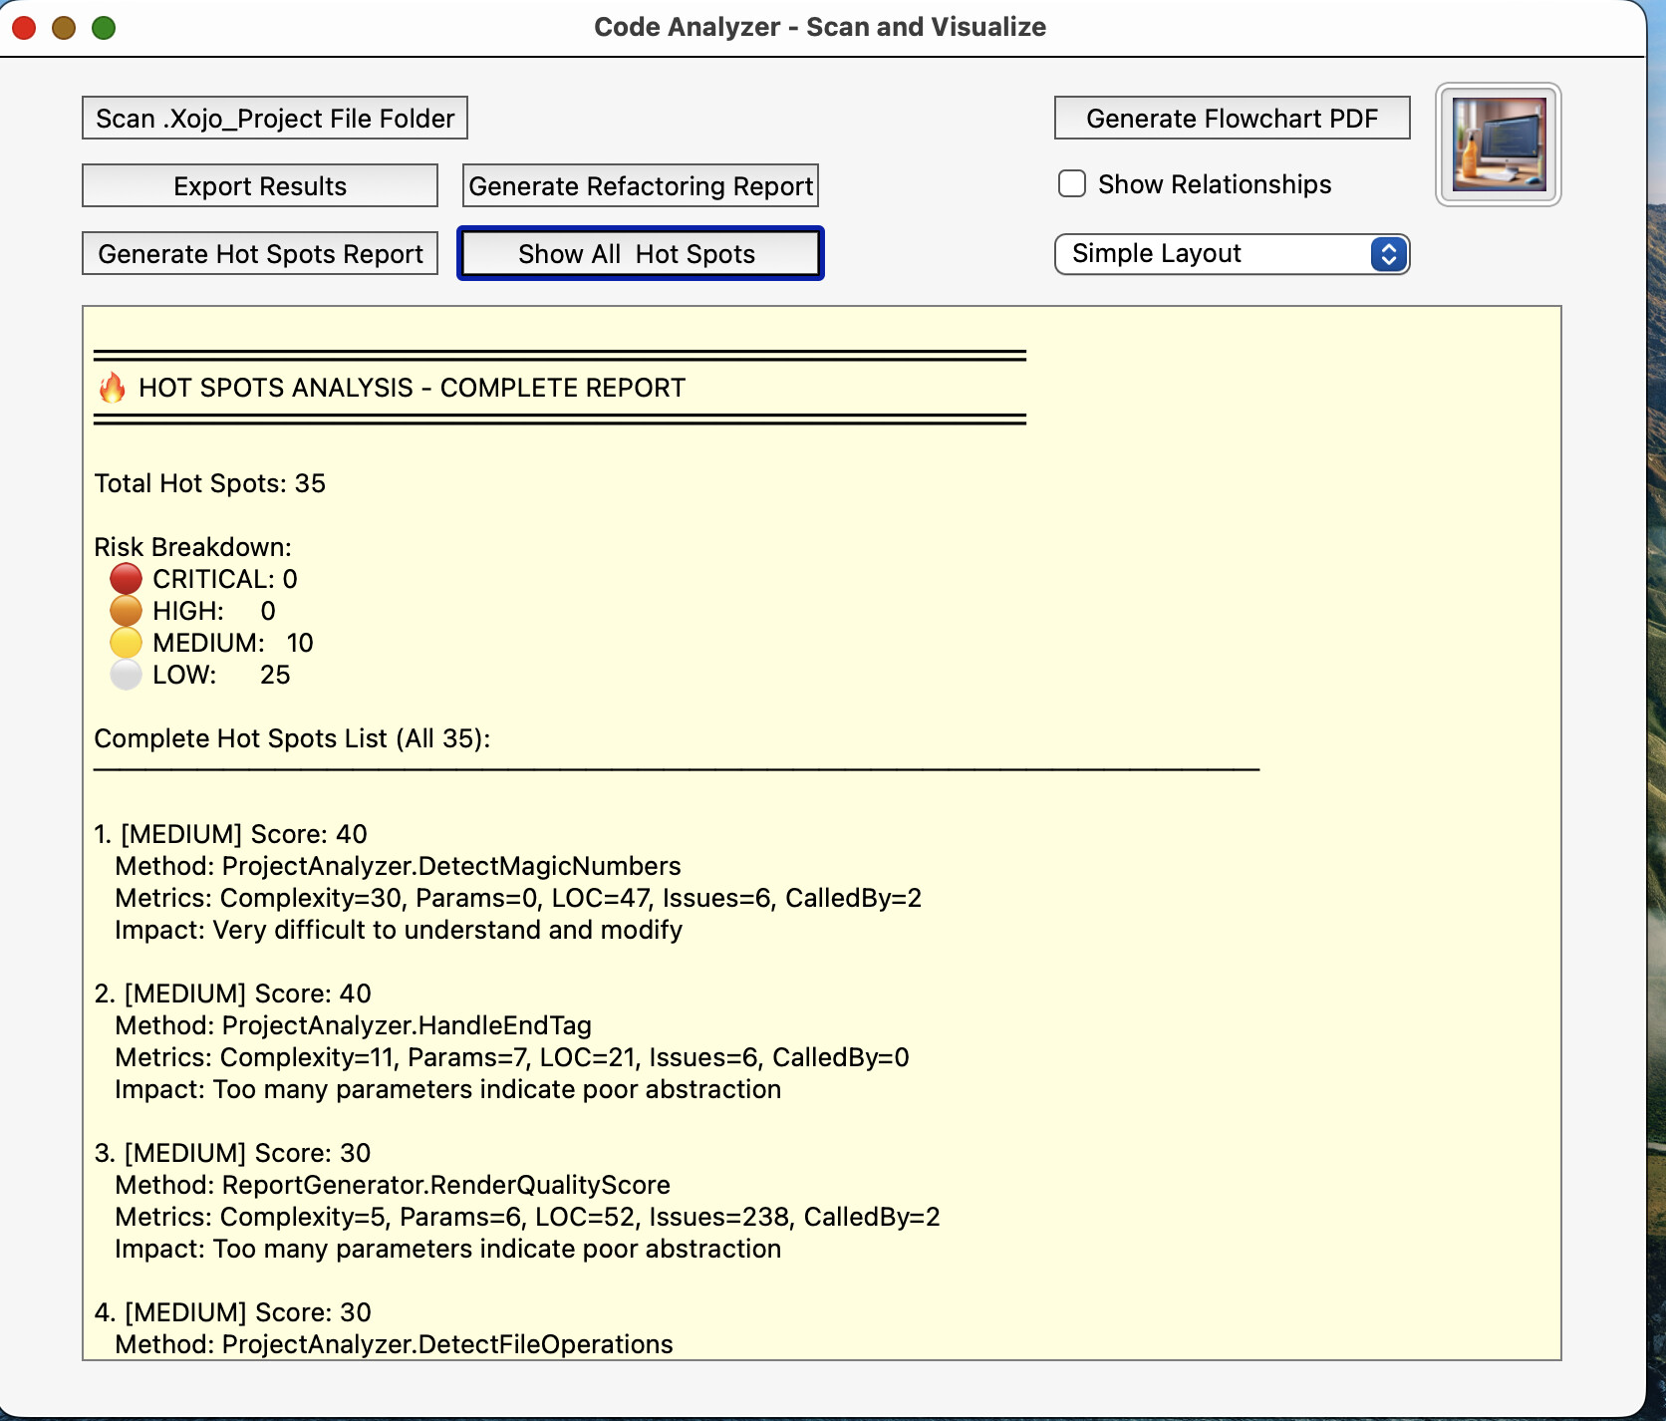Click the computer desk thumbnail image
The height and width of the screenshot is (1421, 1666).
coord(1498,144)
